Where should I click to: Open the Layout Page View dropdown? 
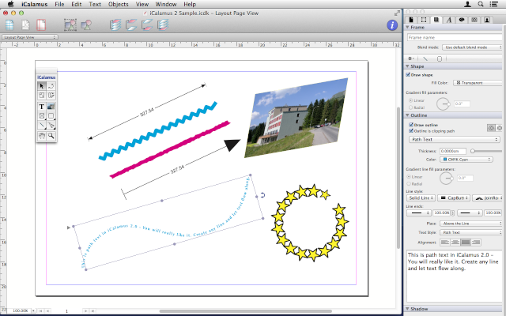(x=28, y=37)
